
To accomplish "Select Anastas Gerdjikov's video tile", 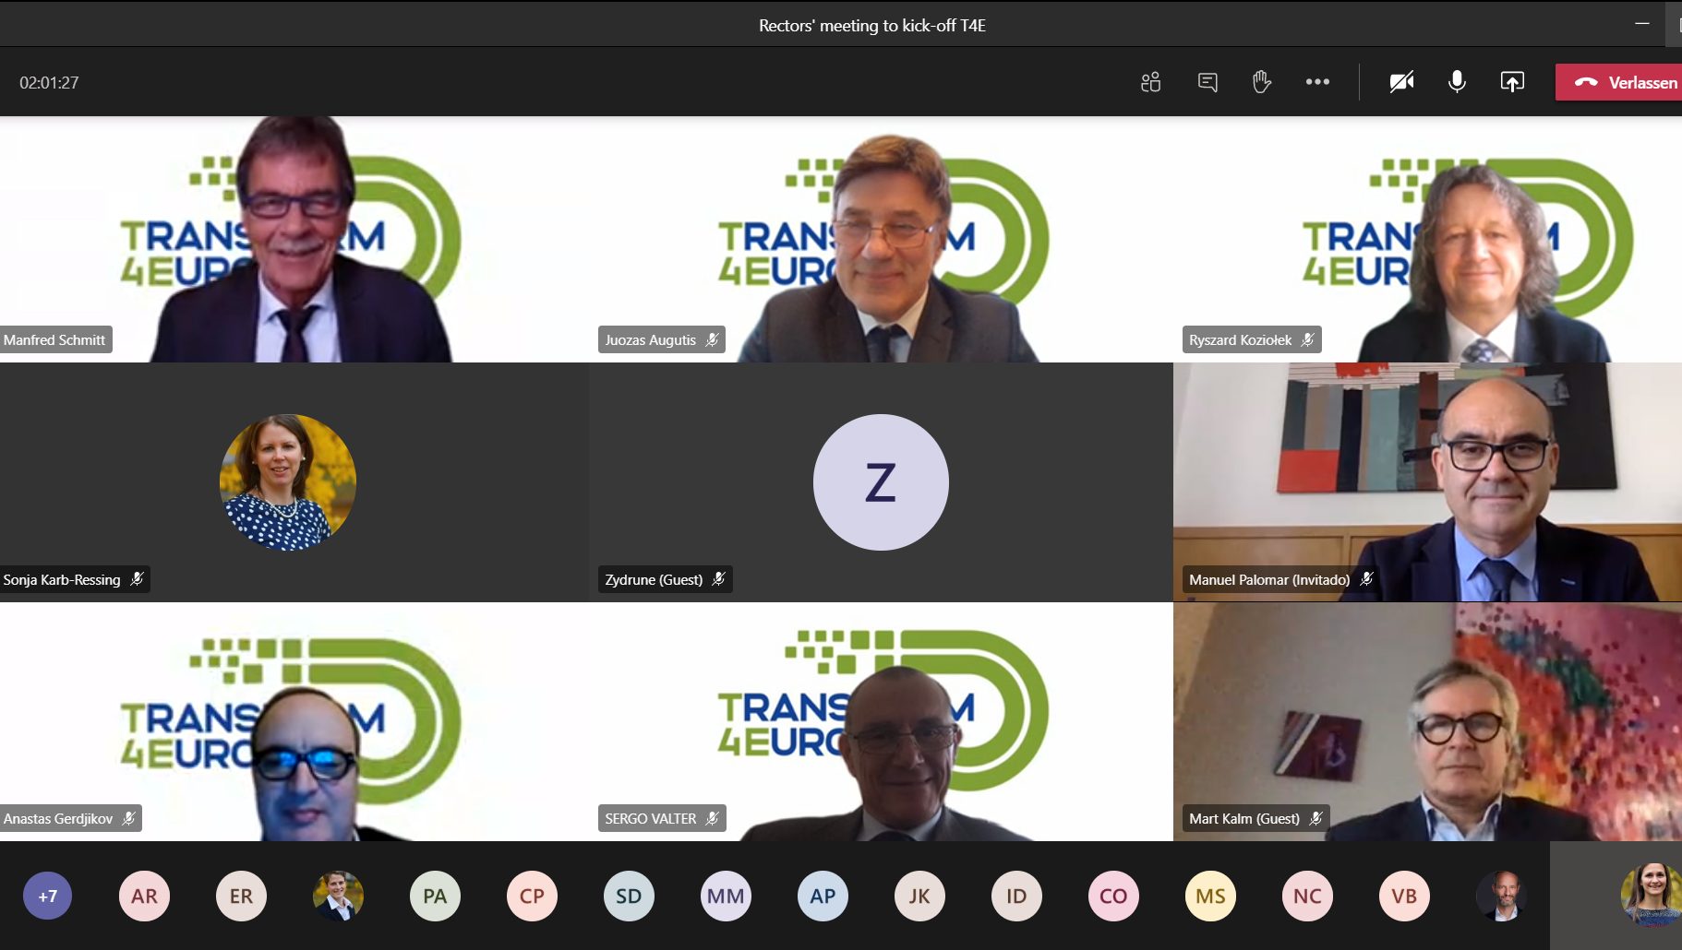I will point(294,721).
